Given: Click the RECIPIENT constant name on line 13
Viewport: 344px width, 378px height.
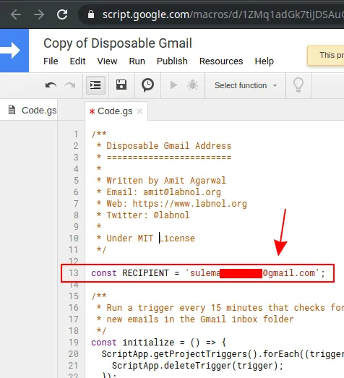Looking at the screenshot, I should 145,273.
